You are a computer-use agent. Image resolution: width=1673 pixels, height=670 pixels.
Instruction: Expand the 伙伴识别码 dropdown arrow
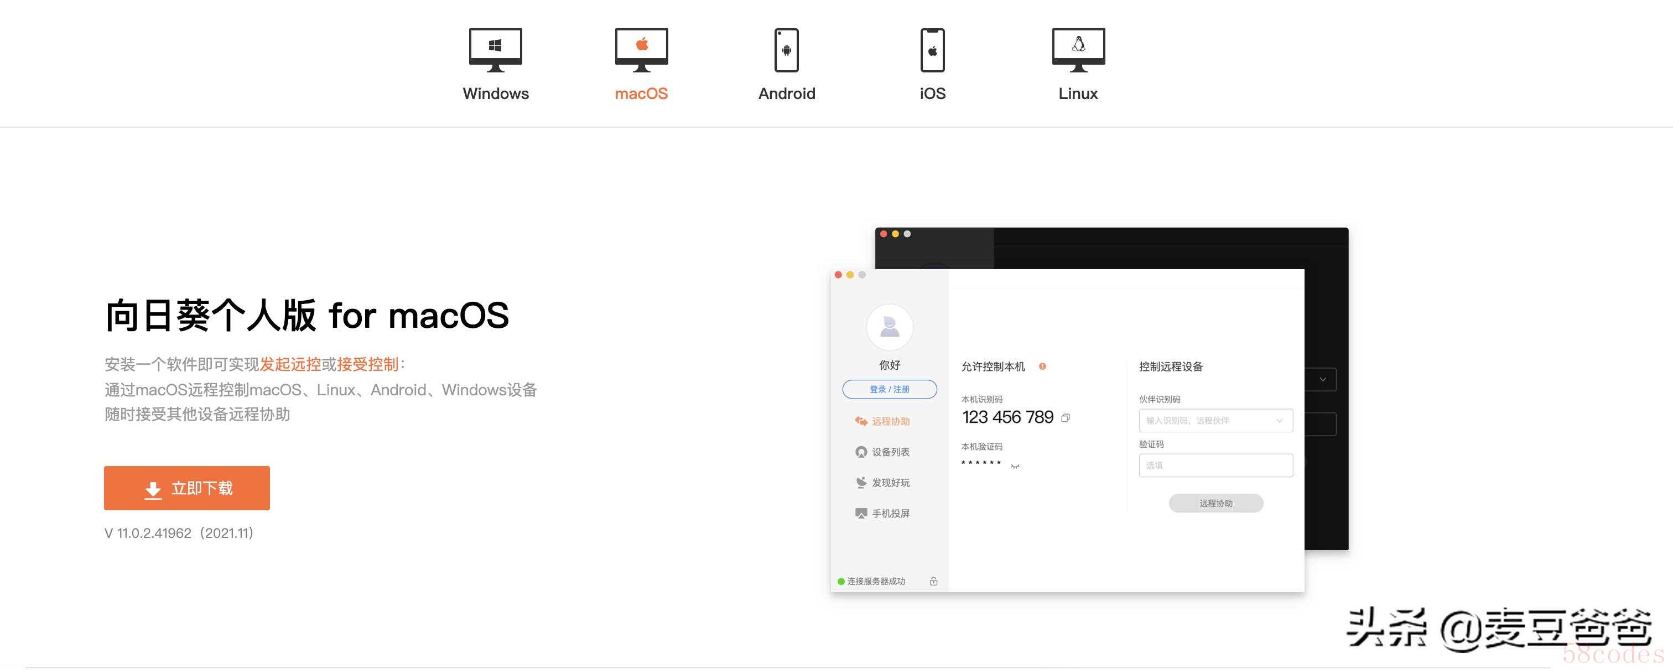(x=1280, y=420)
